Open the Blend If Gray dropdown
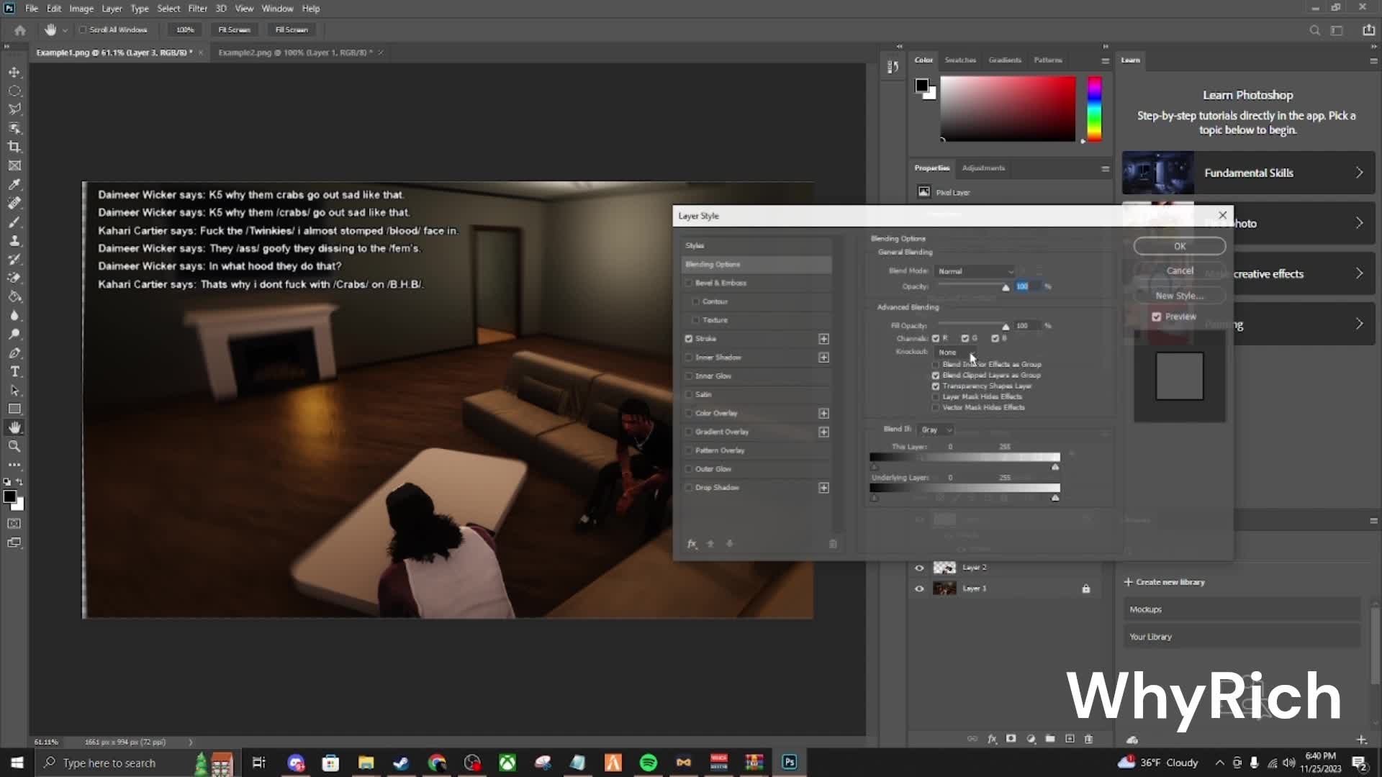Viewport: 1382px width, 777px height. (x=936, y=430)
